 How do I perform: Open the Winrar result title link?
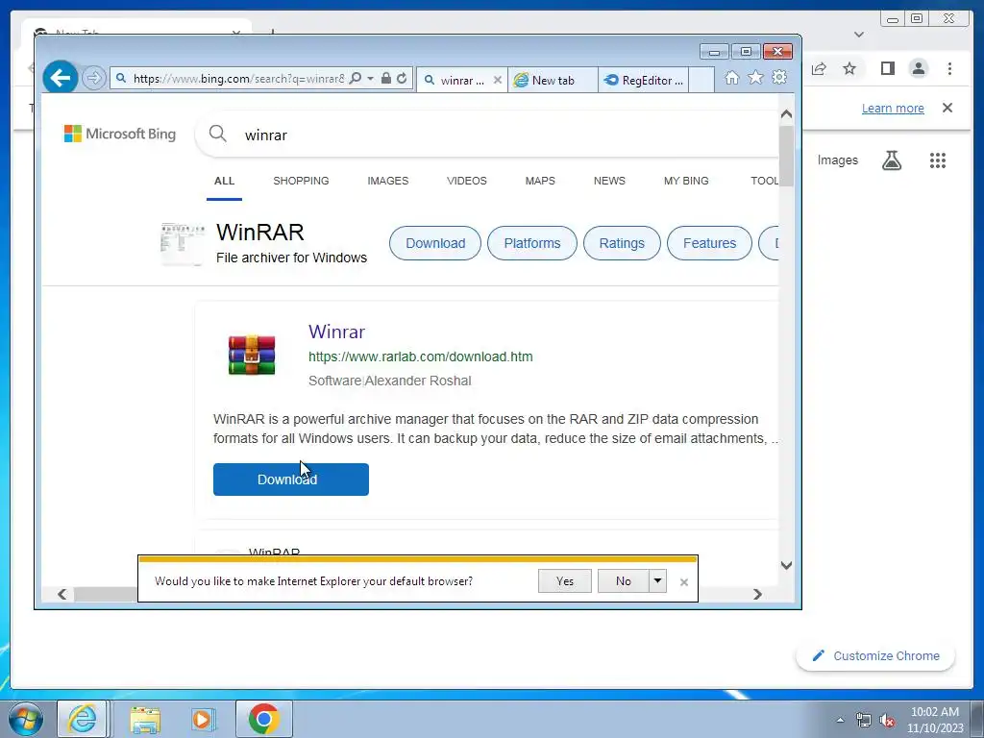click(x=336, y=332)
